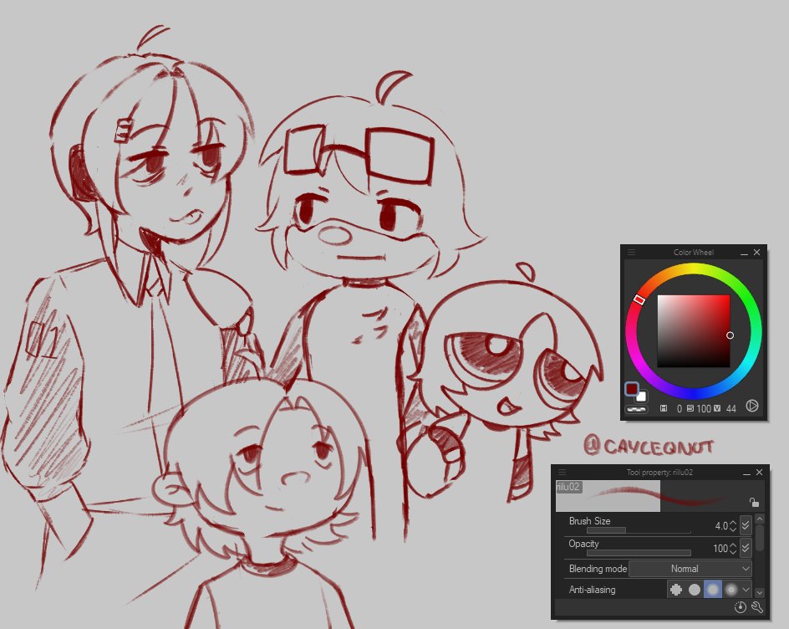Click the saturation-value square in Color Wheel
The width and height of the screenshot is (789, 629).
[694, 331]
